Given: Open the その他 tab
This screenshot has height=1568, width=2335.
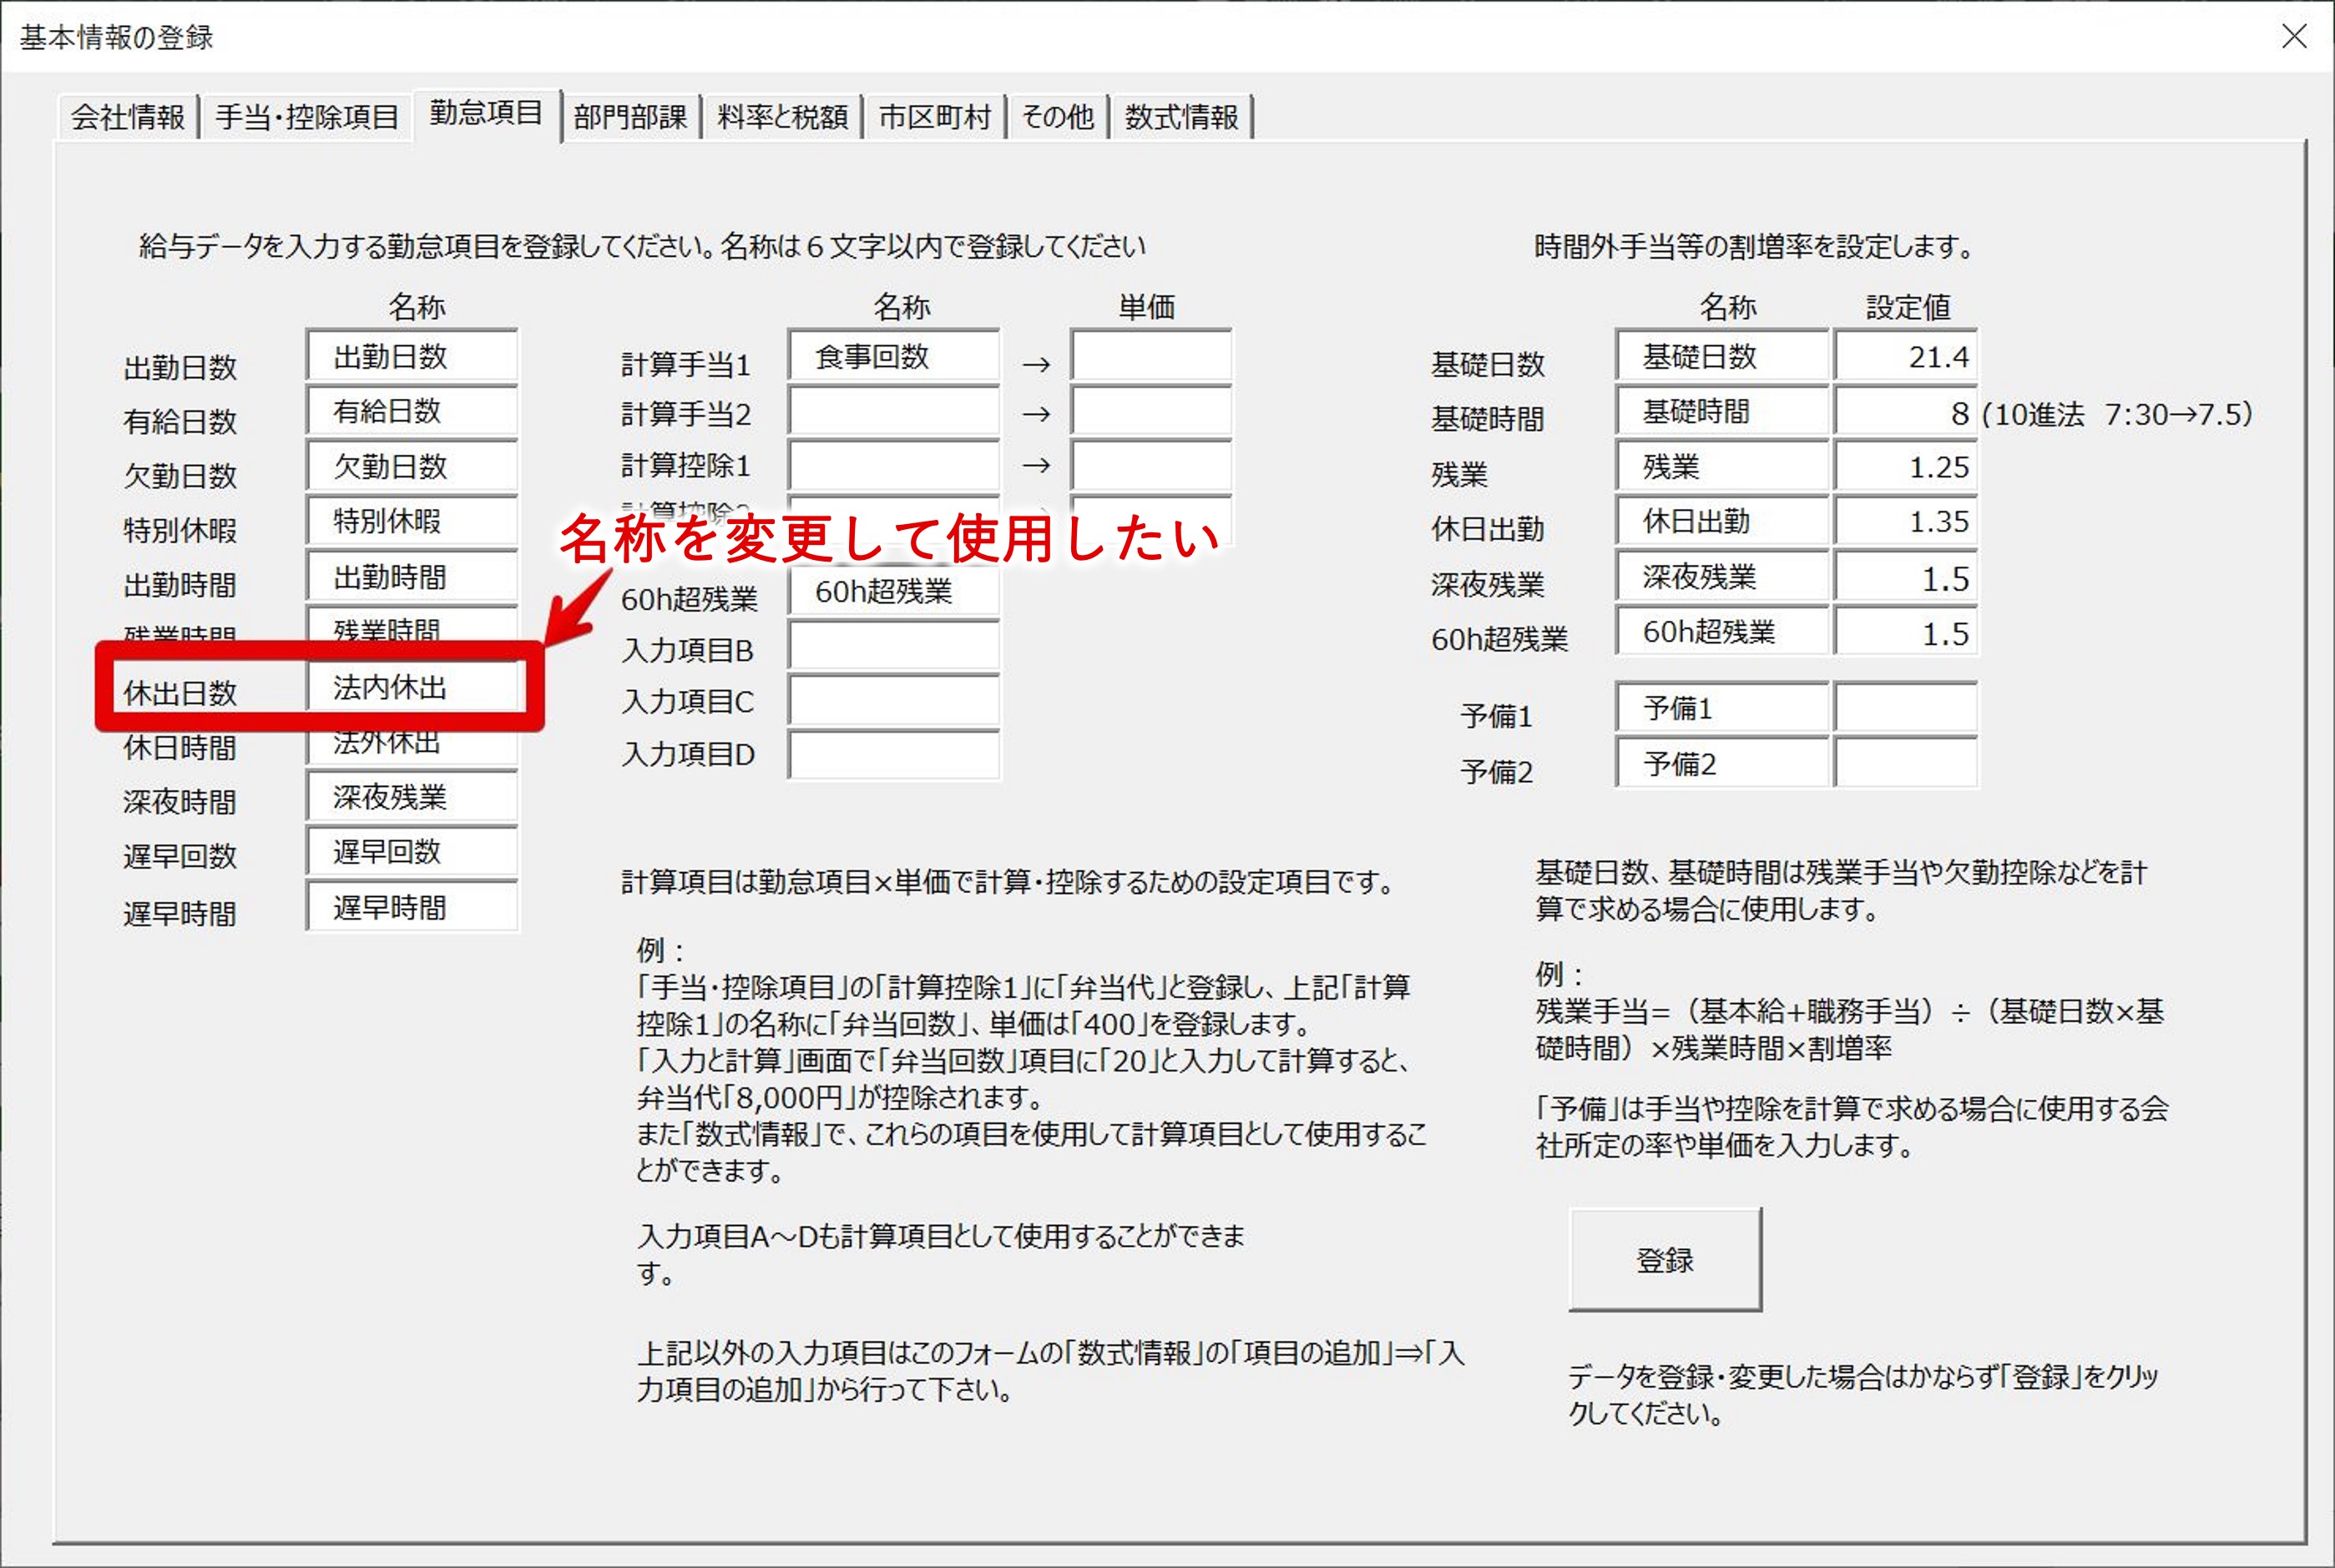Looking at the screenshot, I should (1058, 117).
